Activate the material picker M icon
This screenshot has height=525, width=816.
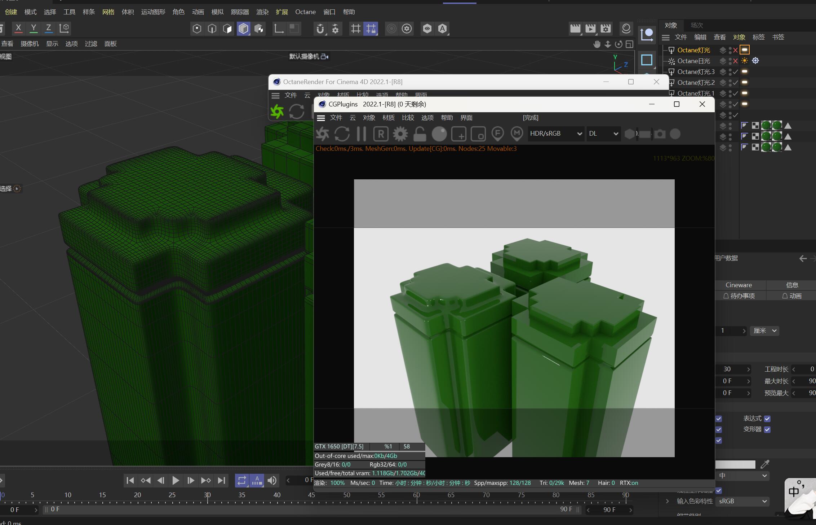(x=517, y=134)
